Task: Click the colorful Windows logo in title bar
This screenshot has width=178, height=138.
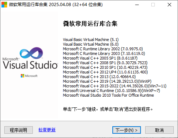Action: pos(4,5)
